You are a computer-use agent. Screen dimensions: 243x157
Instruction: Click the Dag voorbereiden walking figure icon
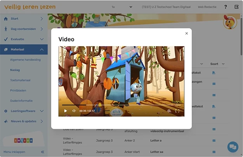point(6,29)
